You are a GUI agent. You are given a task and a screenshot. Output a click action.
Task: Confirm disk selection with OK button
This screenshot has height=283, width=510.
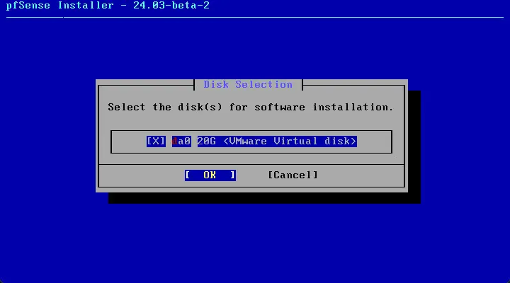point(210,175)
